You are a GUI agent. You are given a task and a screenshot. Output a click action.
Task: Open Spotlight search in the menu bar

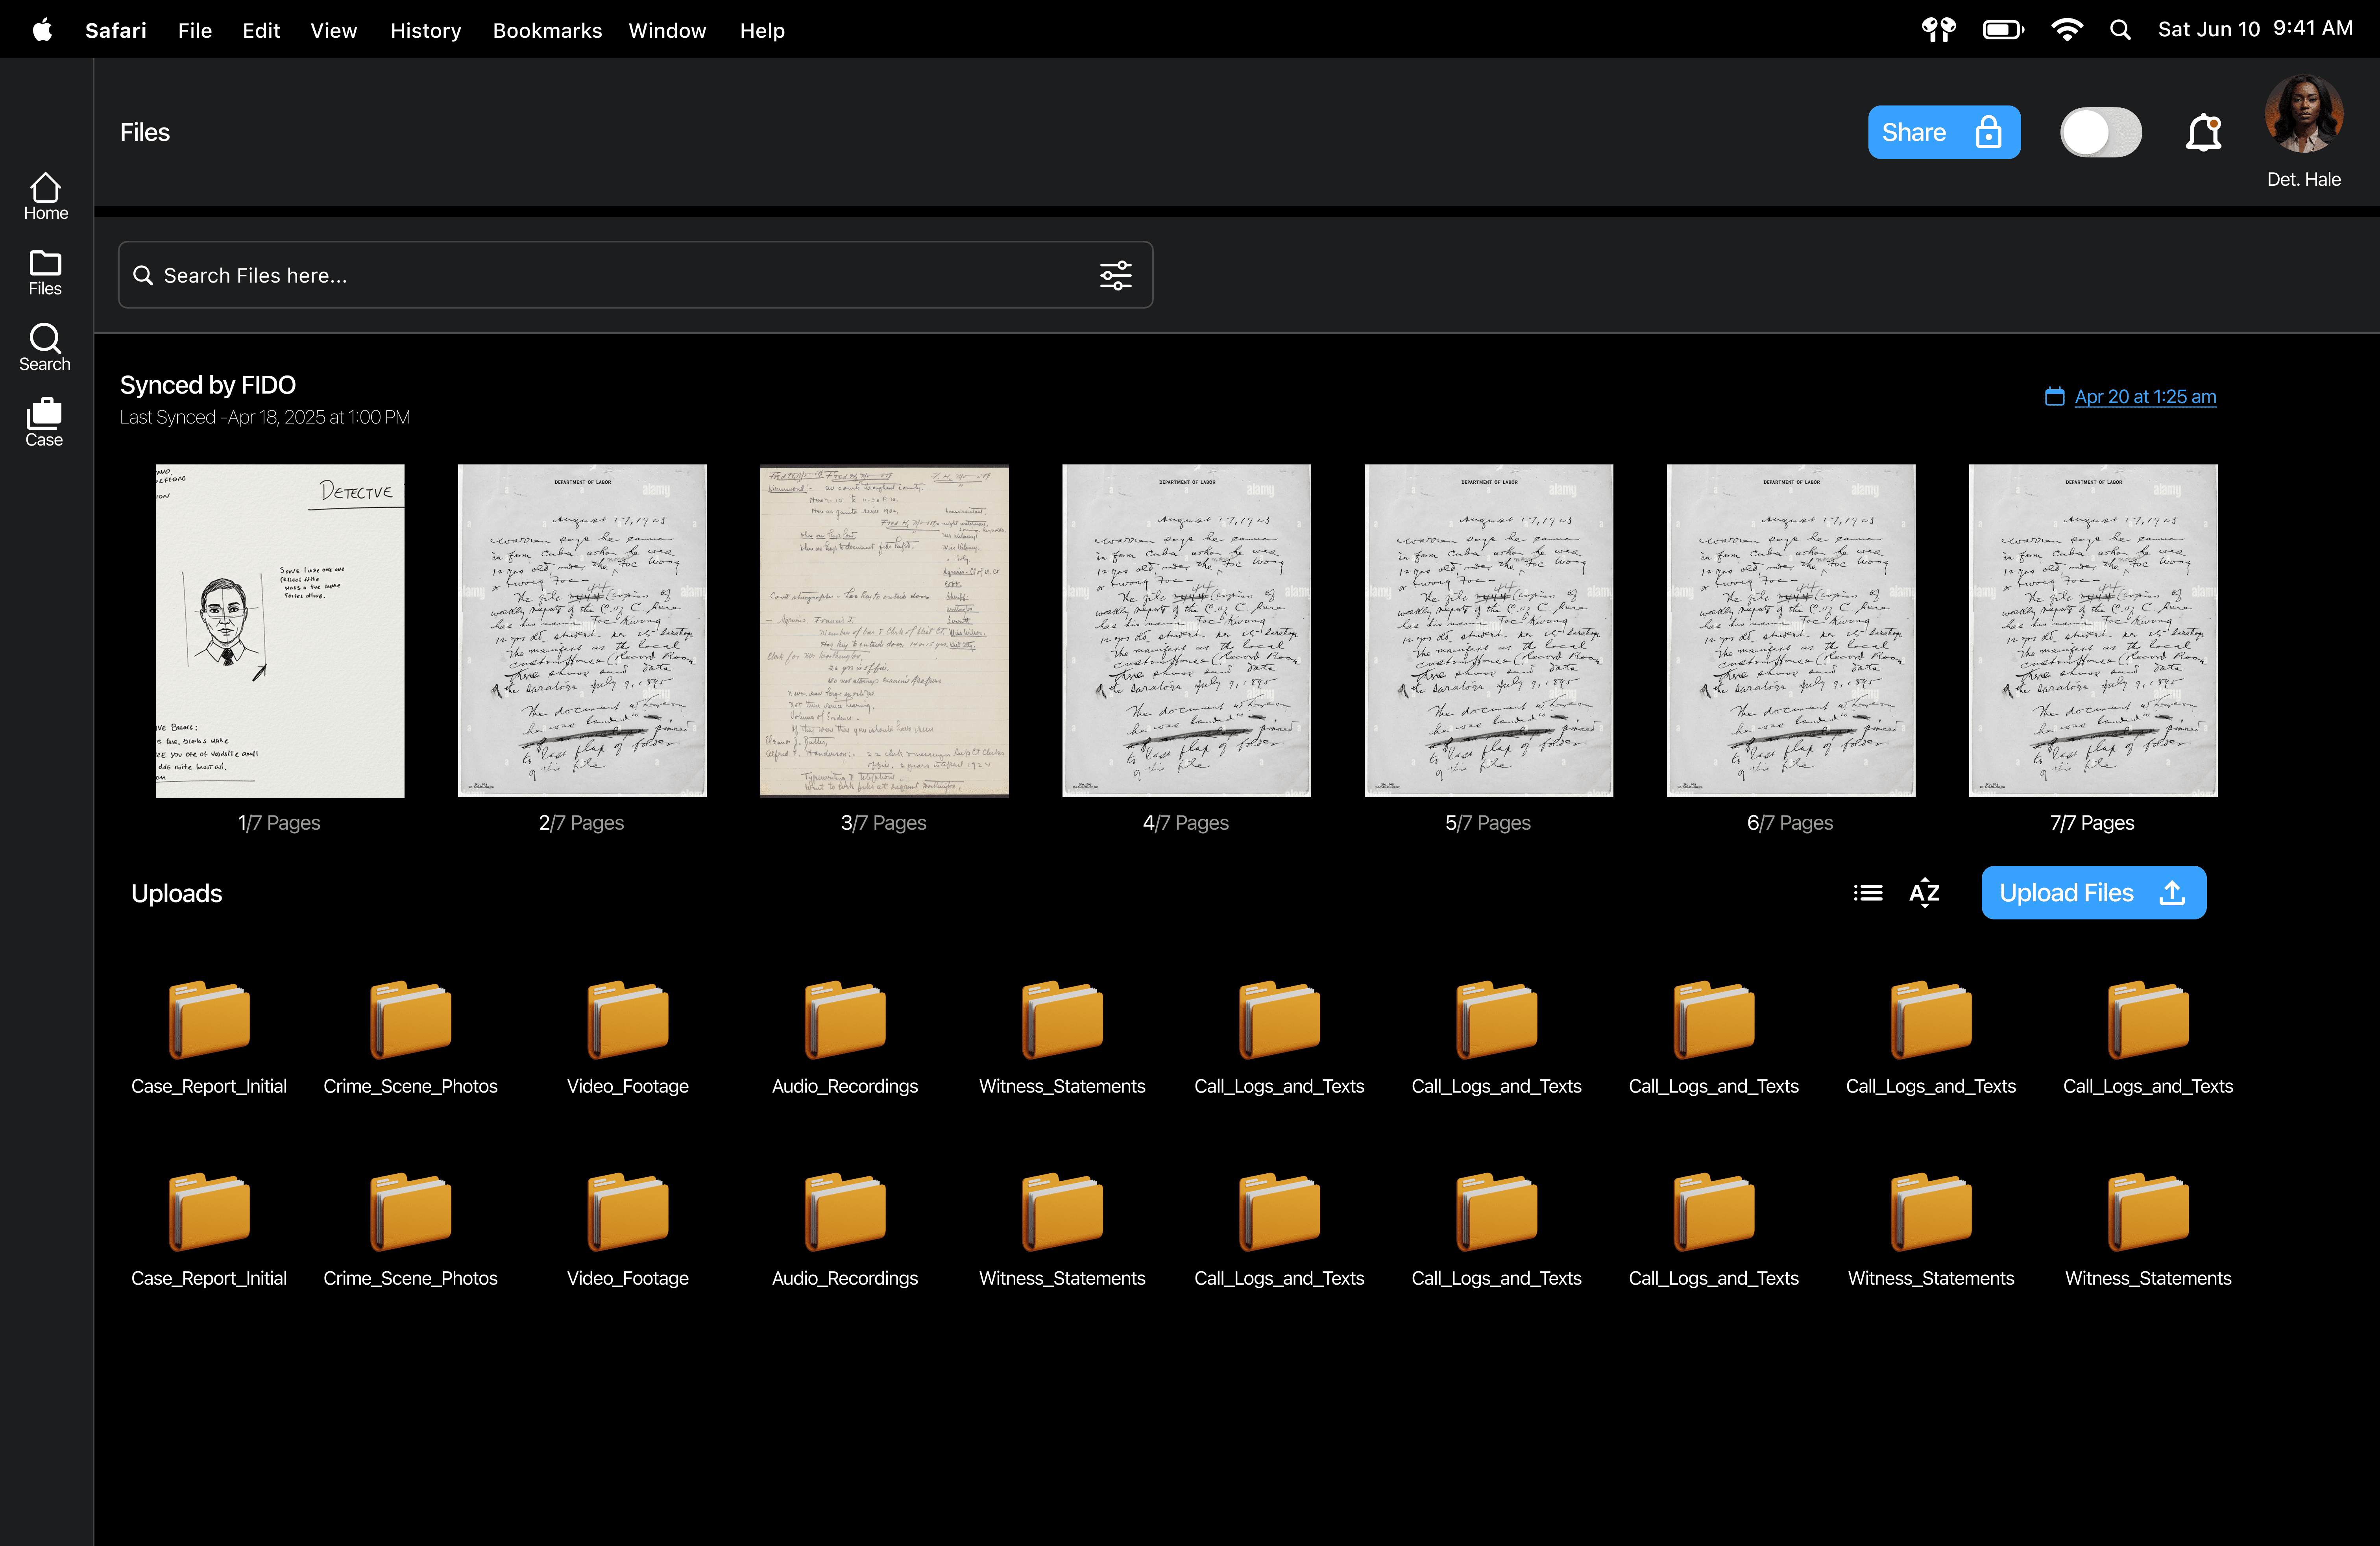pos(2120,30)
